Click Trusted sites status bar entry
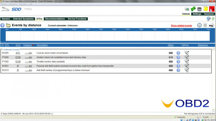 click(x=180, y=117)
